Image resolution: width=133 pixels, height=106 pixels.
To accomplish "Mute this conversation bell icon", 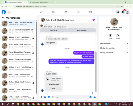I will pos(110,36).
